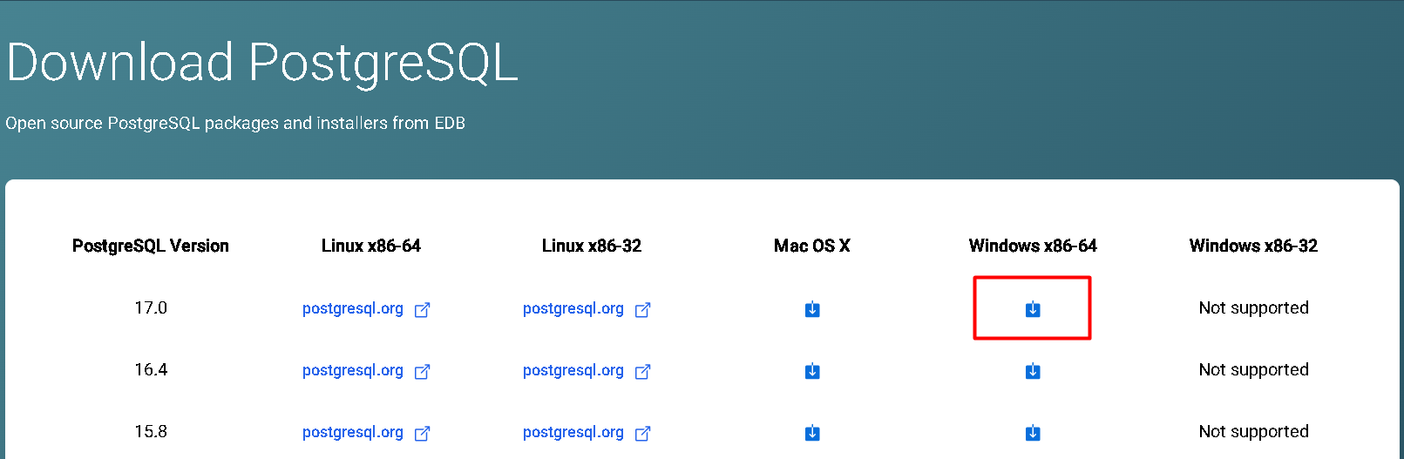Click the PostgreSQL Version column header
The image size is (1404, 459).
[151, 246]
